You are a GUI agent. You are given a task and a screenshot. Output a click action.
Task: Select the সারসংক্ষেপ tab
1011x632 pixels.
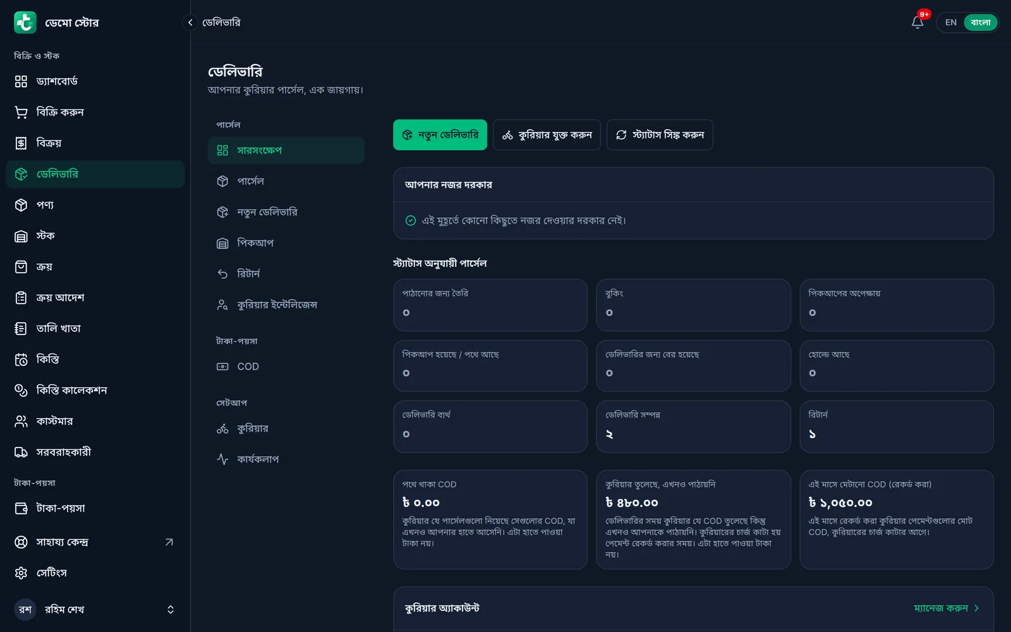pyautogui.click(x=286, y=150)
